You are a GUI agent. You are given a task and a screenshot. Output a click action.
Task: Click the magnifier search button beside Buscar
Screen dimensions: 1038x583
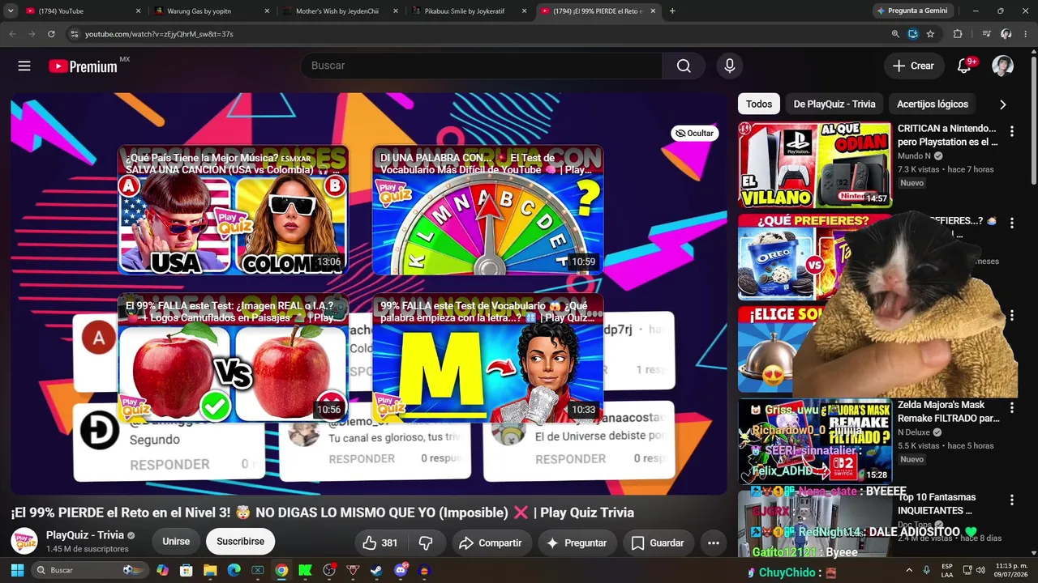(x=684, y=66)
